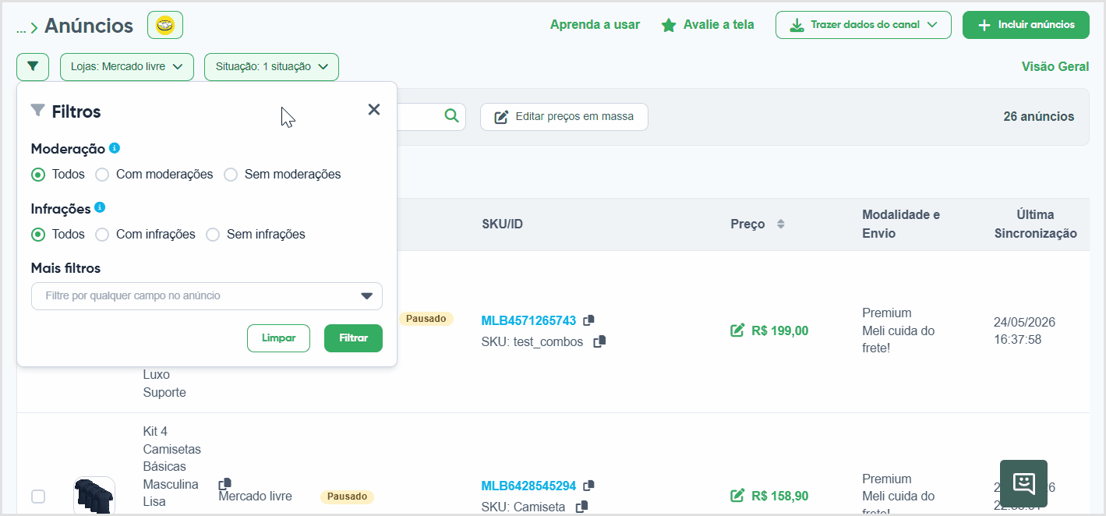Select Infrações Todos radio option
1106x516 pixels.
click(x=38, y=235)
